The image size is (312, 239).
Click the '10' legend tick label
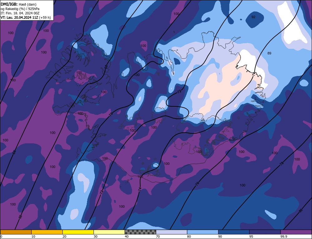(33, 236)
